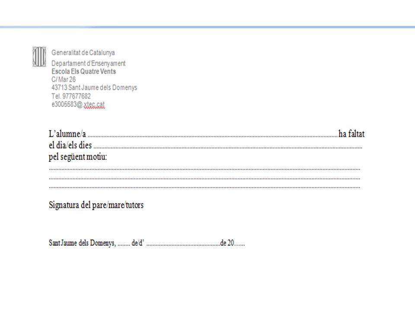Click the year blank after de 20
Viewport: 415px width, 311px height.
[x=240, y=244]
